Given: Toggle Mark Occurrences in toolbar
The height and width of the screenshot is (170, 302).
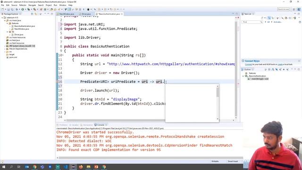Looking at the screenshot, I should pyautogui.click(x=69, y=9).
